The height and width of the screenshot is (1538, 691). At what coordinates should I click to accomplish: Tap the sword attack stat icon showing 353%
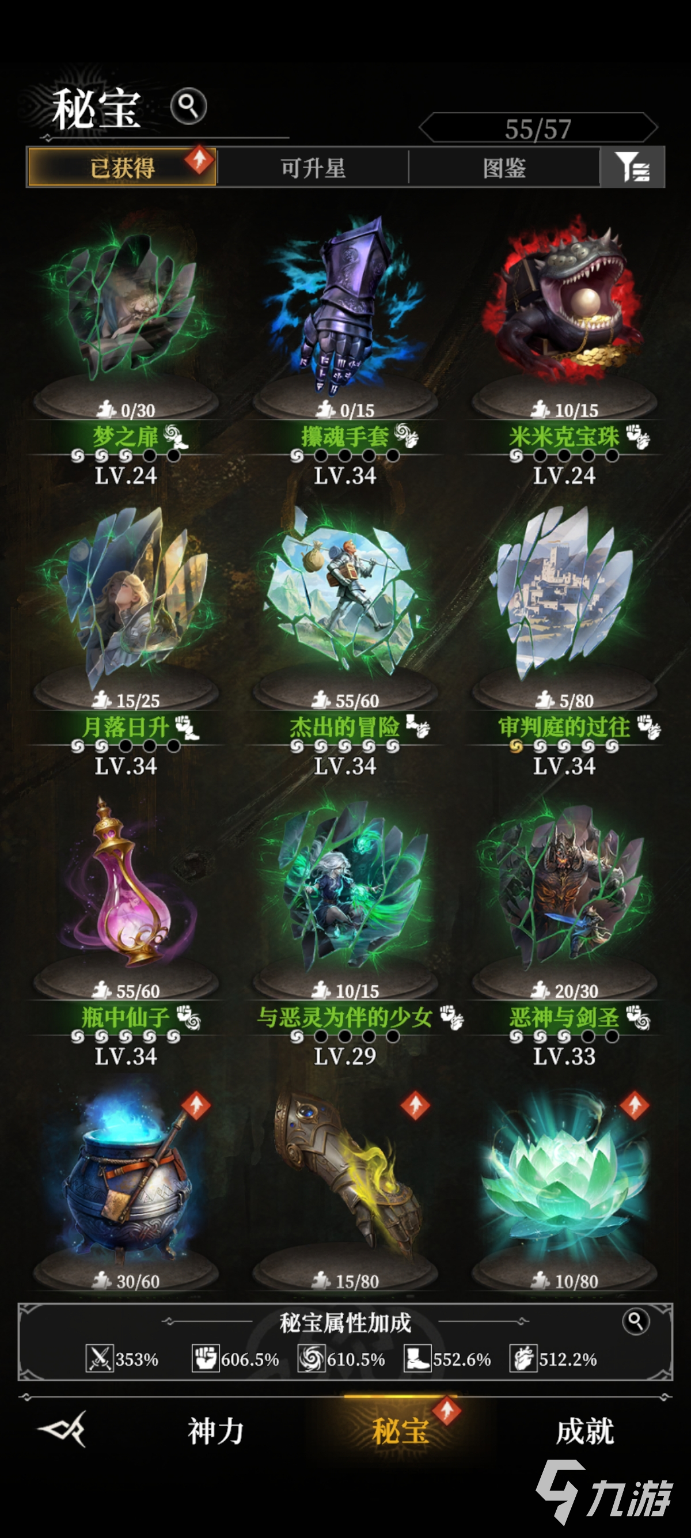pos(99,1359)
